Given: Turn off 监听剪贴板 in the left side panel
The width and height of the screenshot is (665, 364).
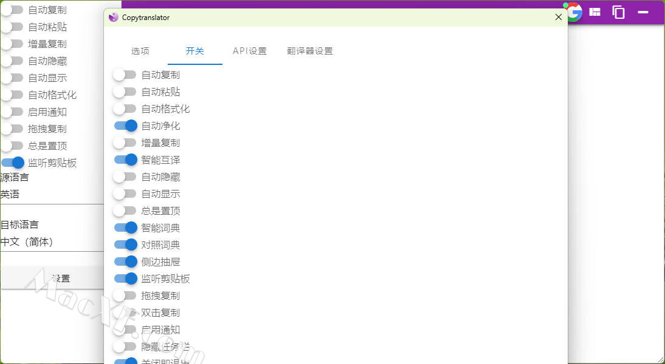Looking at the screenshot, I should [13, 163].
